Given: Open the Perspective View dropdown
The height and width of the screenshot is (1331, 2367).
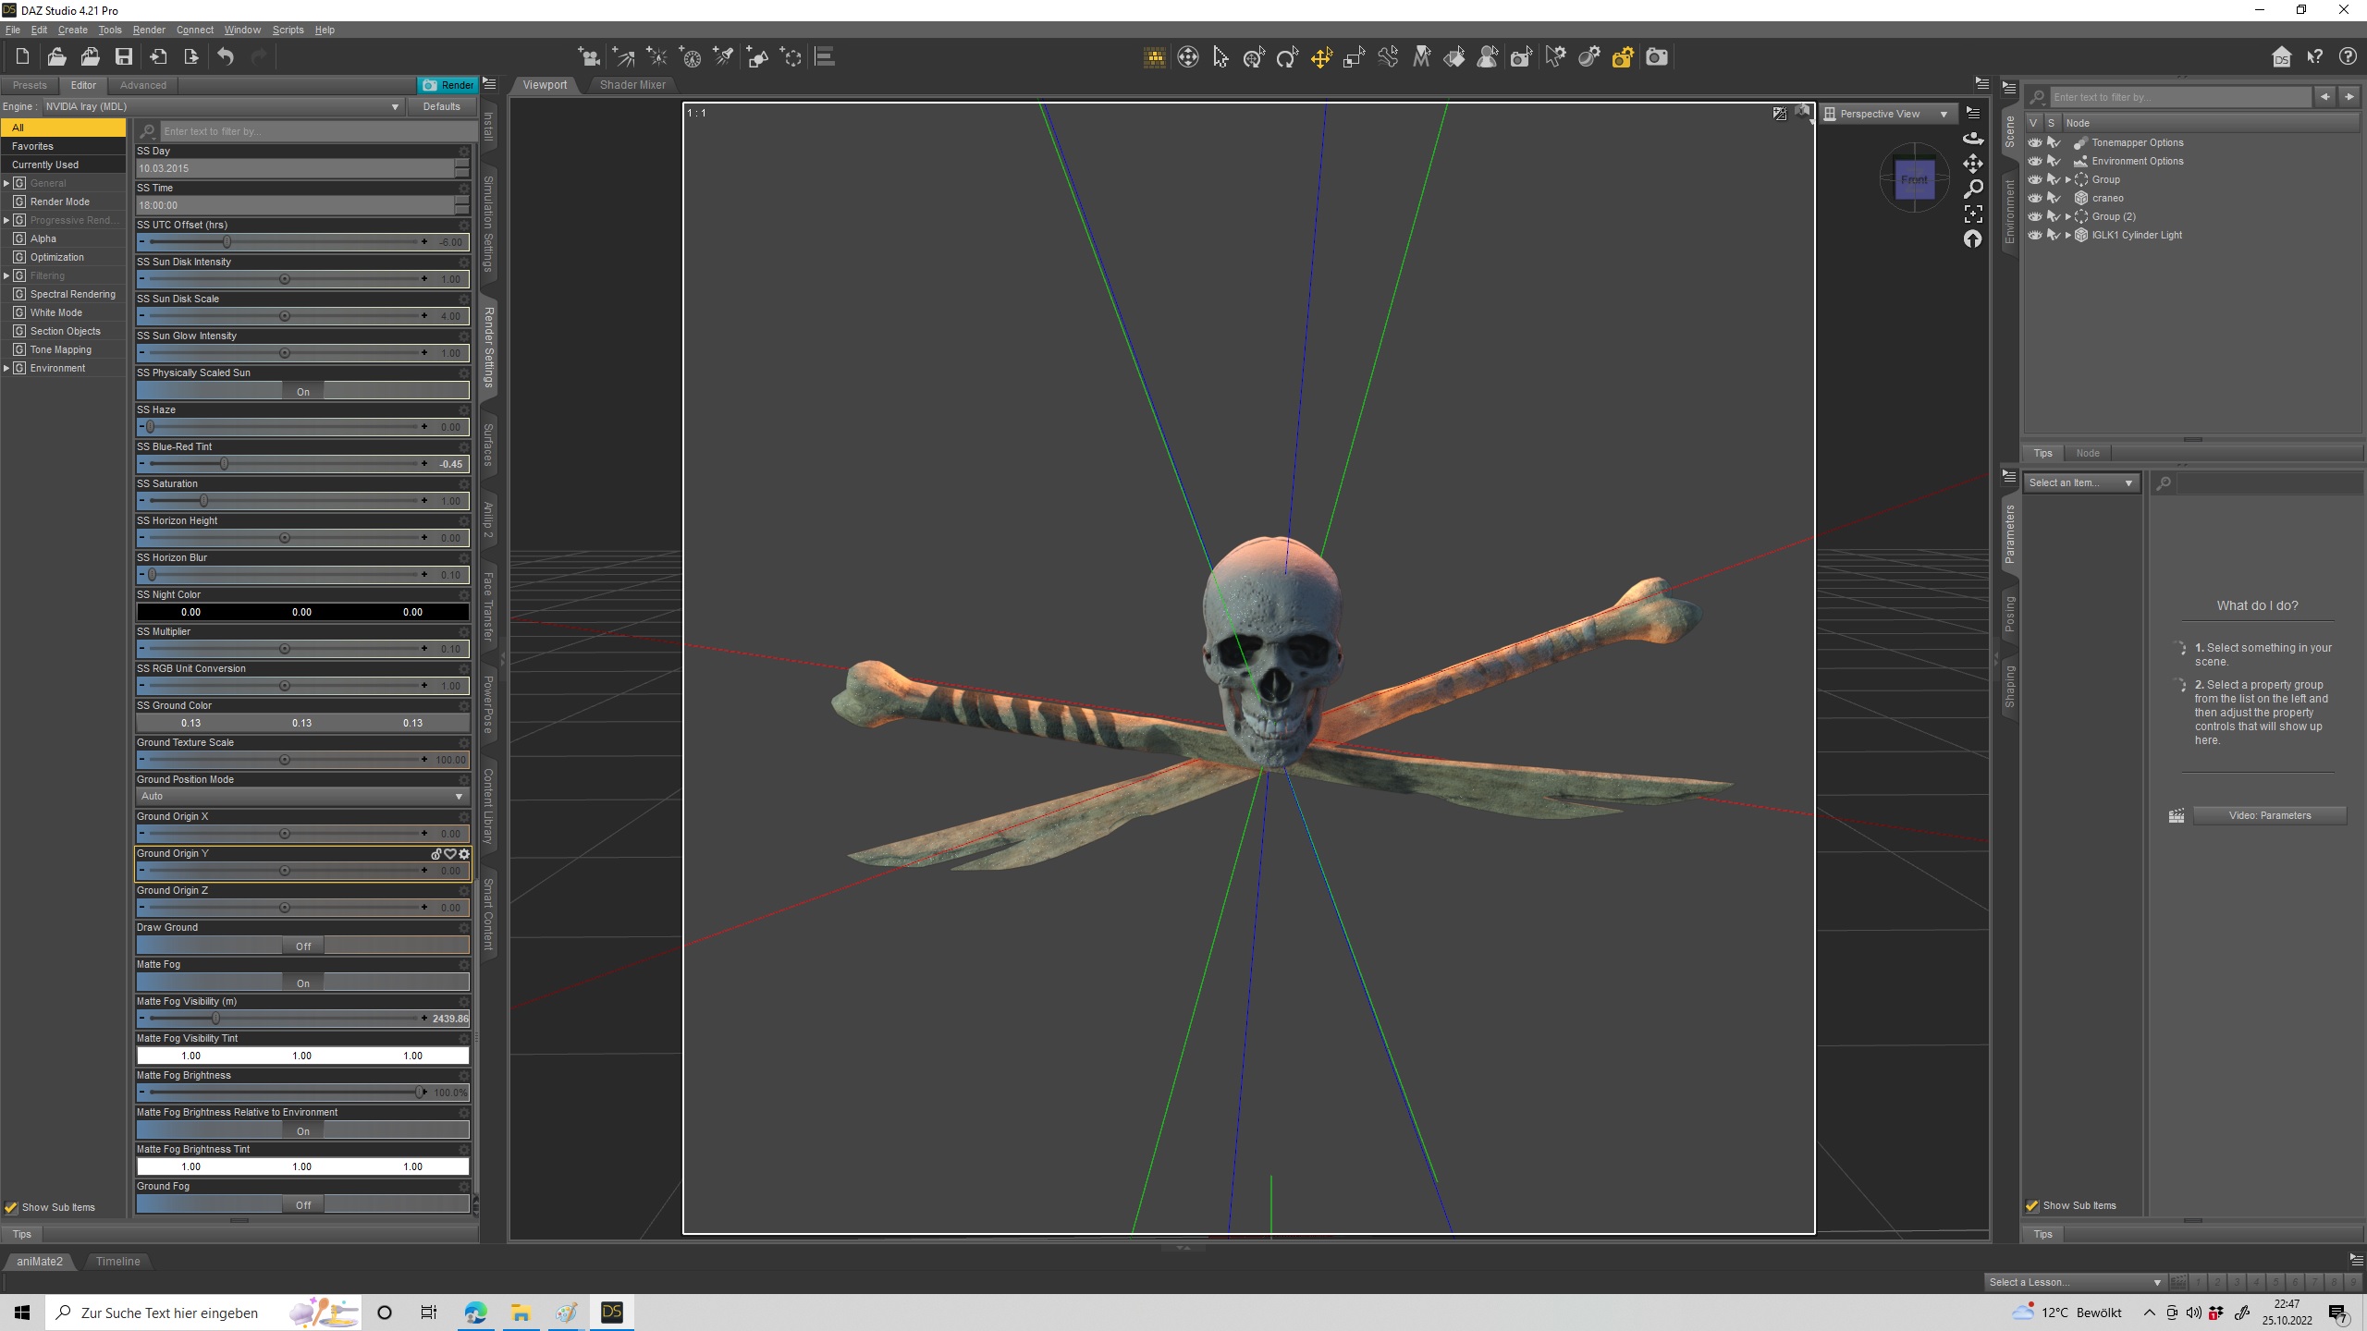Looking at the screenshot, I should [1888, 114].
